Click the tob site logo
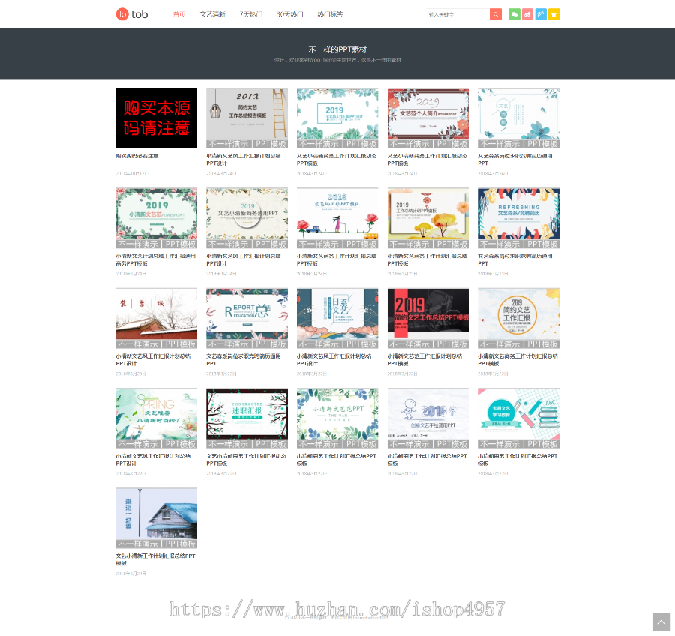The width and height of the screenshot is (675, 636). click(132, 13)
